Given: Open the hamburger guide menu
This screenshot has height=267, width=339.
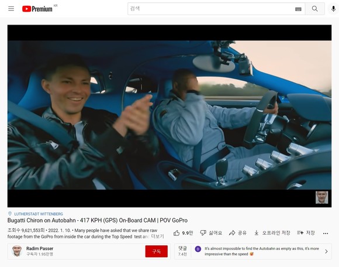Looking at the screenshot, I should coord(11,9).
